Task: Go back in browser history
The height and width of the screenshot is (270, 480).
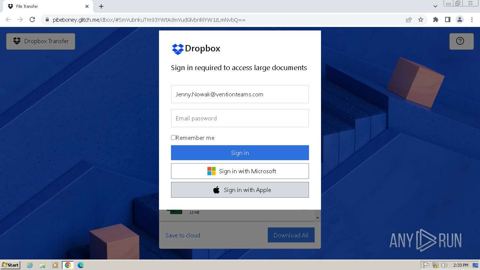Action: point(8,19)
